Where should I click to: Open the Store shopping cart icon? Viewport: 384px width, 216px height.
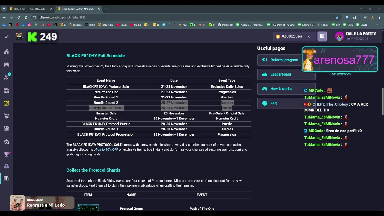coord(6,116)
